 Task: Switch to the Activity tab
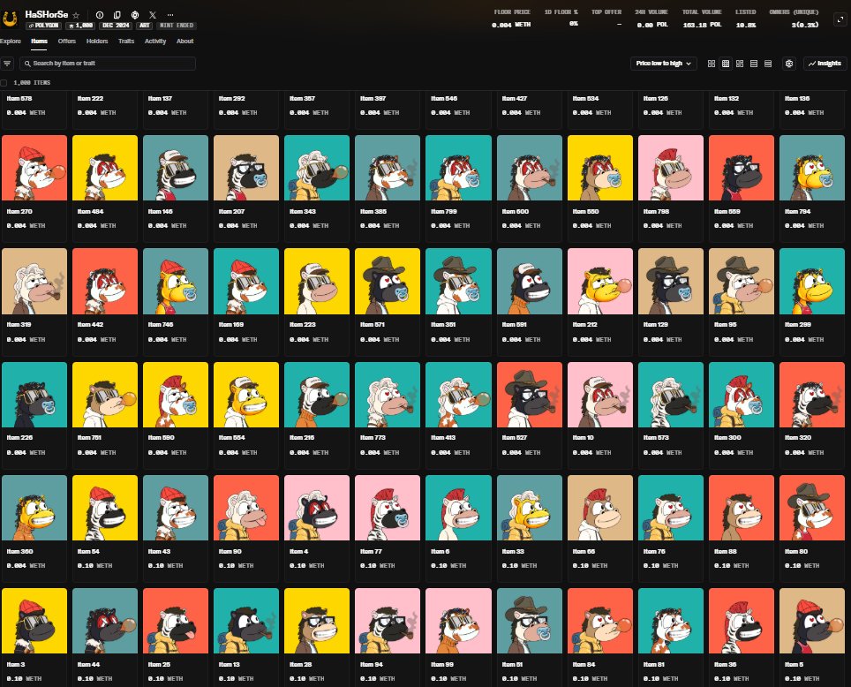pos(155,42)
